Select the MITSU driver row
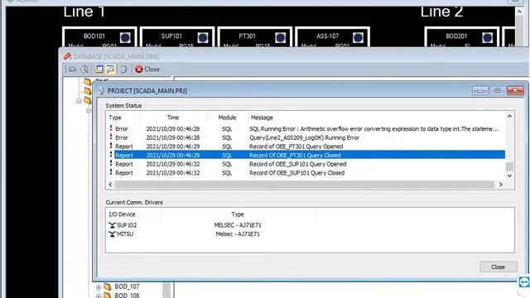 coord(211,233)
